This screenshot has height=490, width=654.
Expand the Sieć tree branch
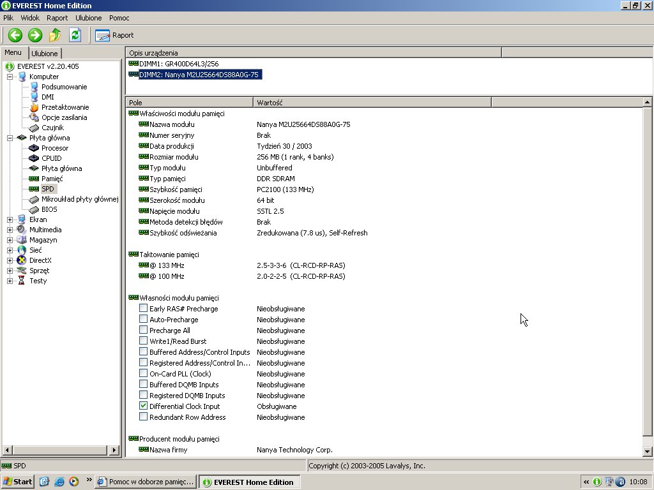tap(10, 250)
